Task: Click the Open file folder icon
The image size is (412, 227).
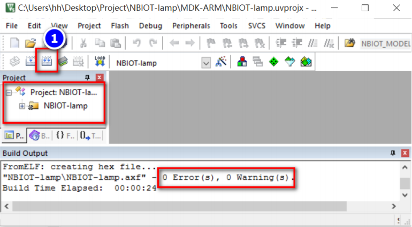Action: point(30,43)
